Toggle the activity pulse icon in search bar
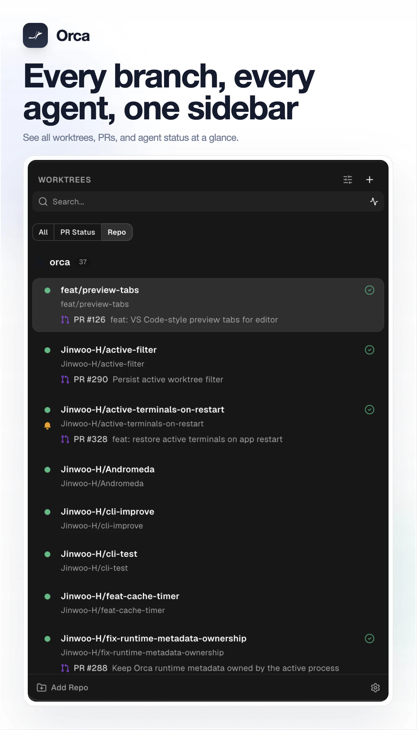Screen dimensions: 417x730 374,202
